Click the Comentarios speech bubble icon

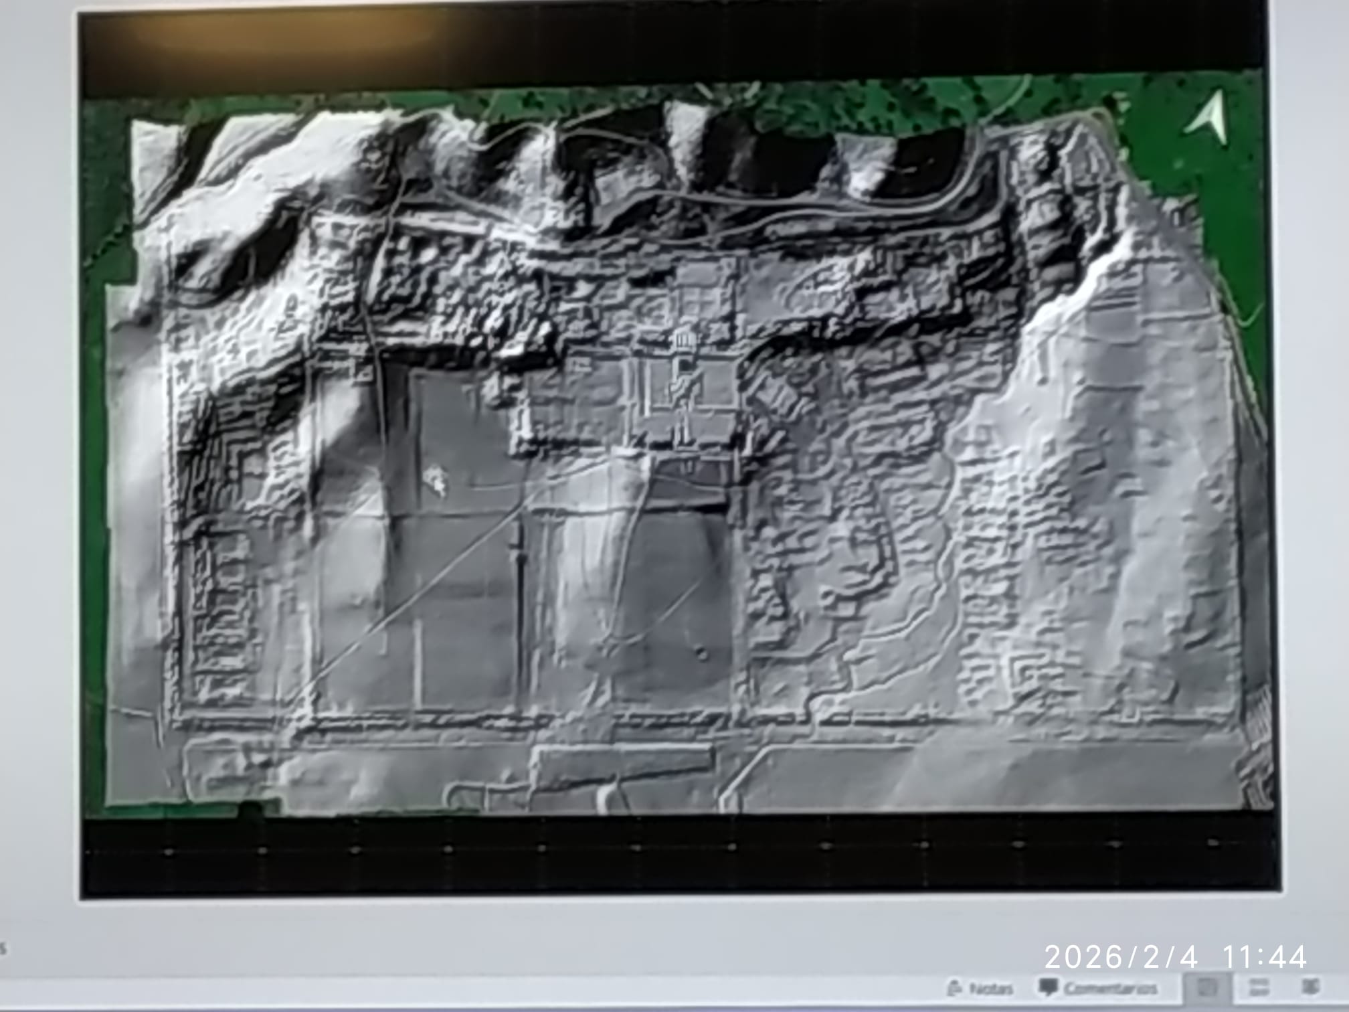(x=1049, y=987)
